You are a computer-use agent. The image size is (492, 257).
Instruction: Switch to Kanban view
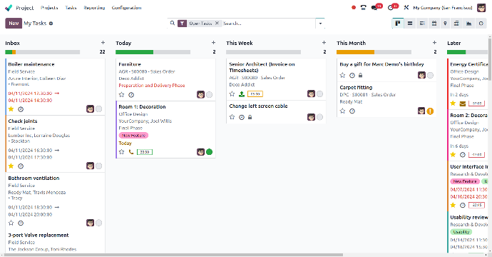[398, 24]
